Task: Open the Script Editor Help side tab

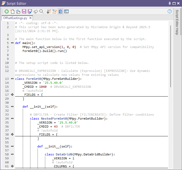Action: [177, 22]
